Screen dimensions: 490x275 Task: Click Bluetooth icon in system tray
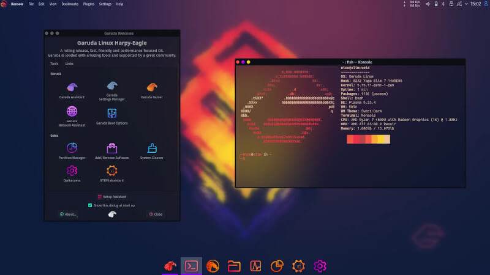(x=443, y=4)
